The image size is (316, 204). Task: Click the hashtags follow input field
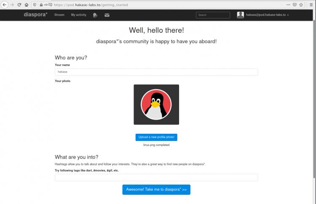pos(156,178)
